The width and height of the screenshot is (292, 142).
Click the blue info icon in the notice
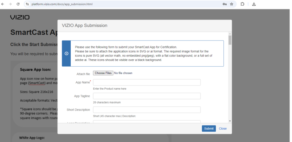click(67, 53)
